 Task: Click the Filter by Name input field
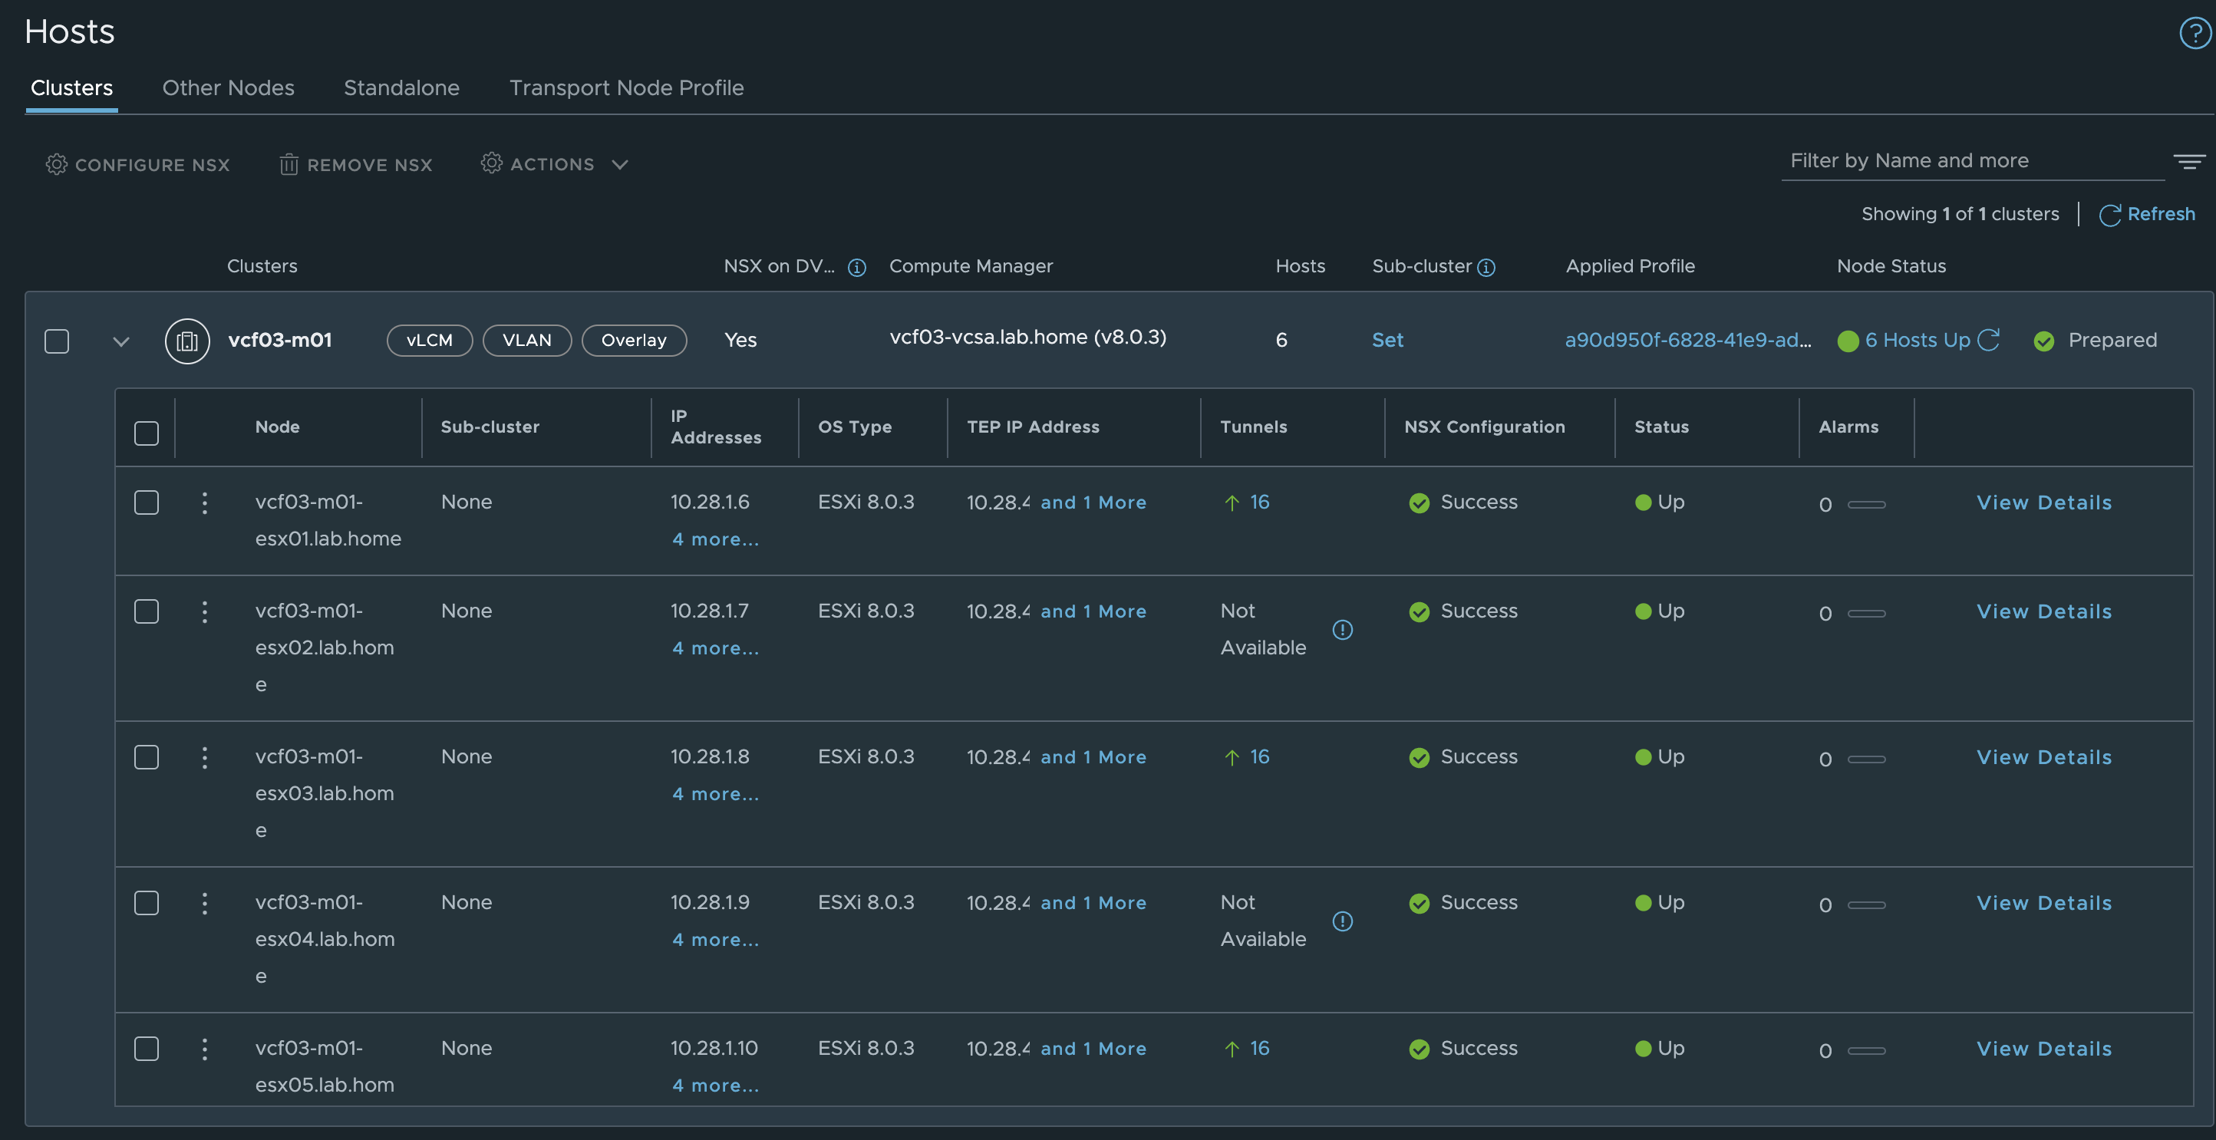[x=1970, y=161]
